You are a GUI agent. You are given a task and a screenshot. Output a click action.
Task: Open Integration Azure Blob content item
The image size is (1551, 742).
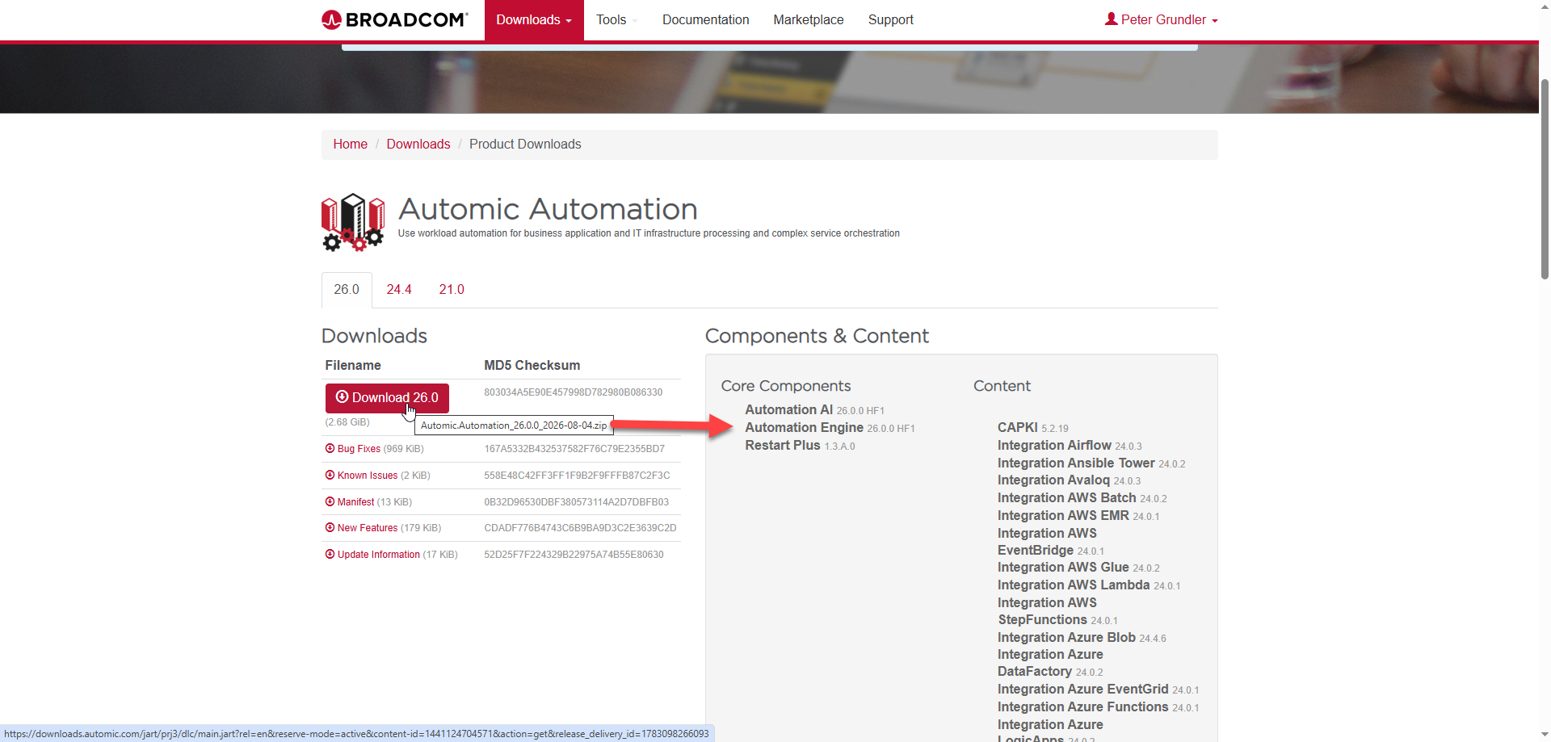[x=1066, y=638]
